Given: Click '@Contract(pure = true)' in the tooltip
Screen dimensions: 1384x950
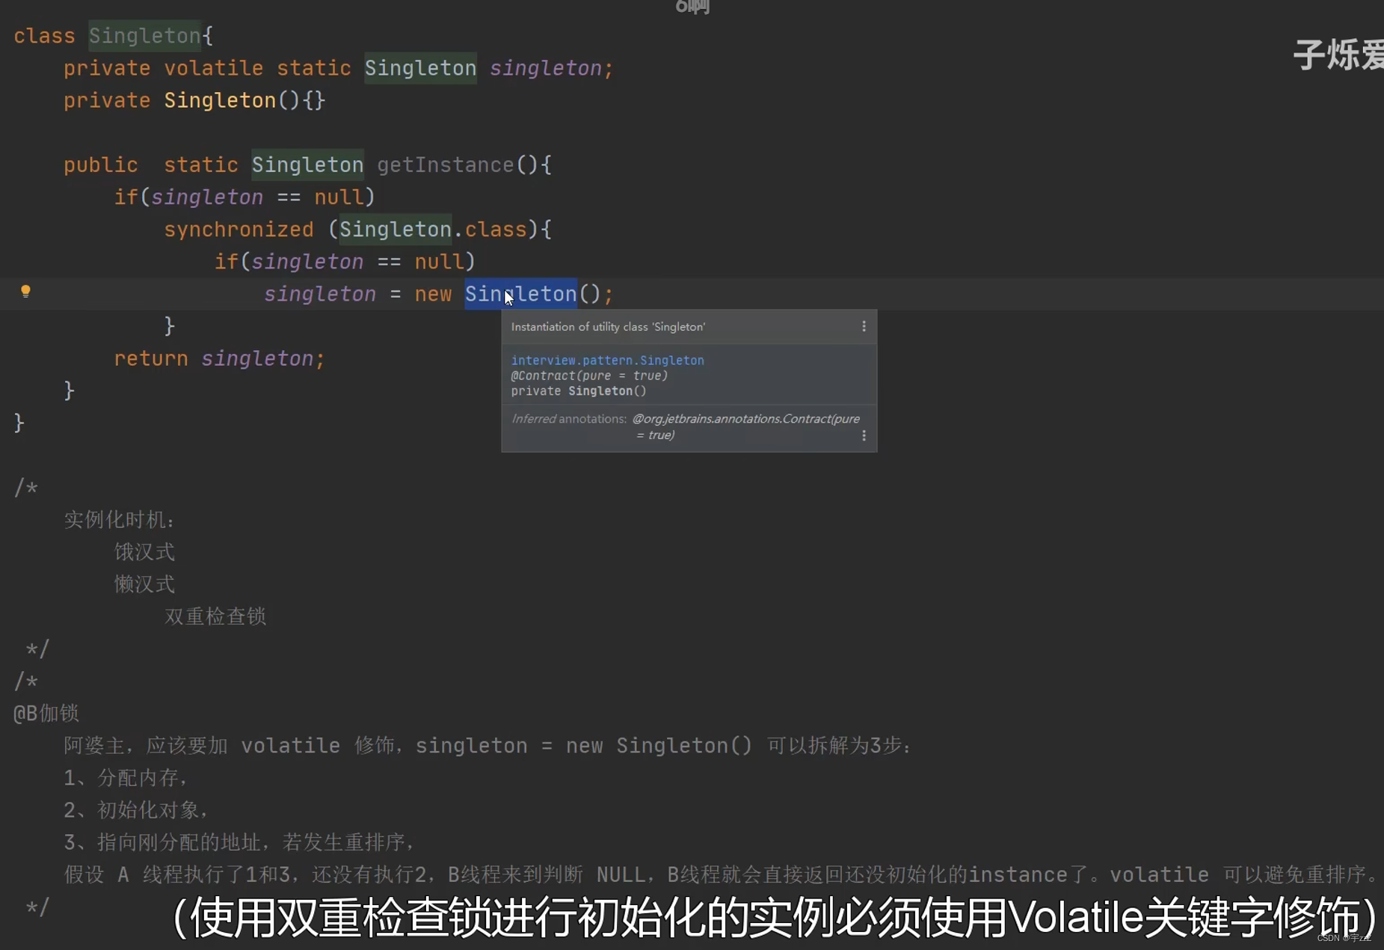Looking at the screenshot, I should click(589, 376).
